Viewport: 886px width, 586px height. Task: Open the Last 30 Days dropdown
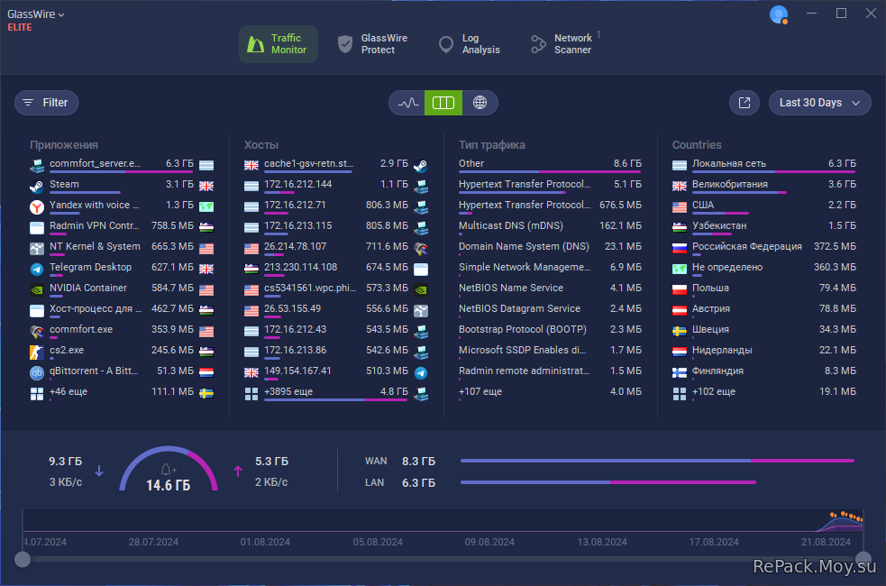pos(819,103)
